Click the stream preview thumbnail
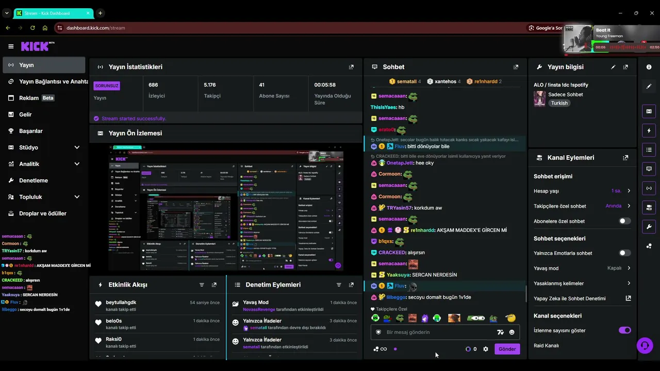The width and height of the screenshot is (660, 371). pyautogui.click(x=226, y=208)
